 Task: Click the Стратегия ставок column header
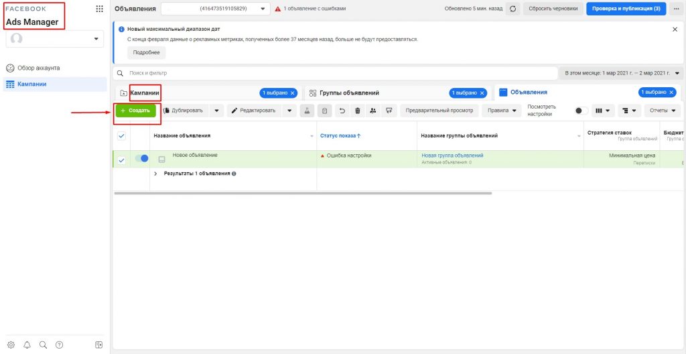tap(610, 133)
